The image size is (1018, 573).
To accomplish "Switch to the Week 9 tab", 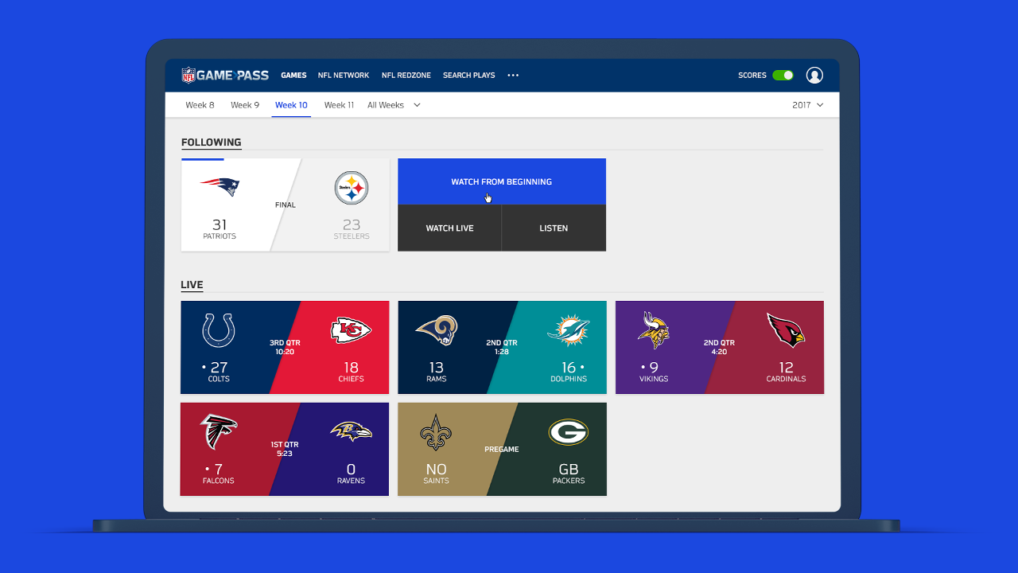I will tap(245, 105).
